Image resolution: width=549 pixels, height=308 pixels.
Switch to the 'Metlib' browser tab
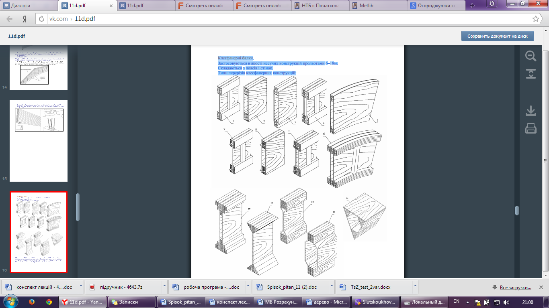377,6
